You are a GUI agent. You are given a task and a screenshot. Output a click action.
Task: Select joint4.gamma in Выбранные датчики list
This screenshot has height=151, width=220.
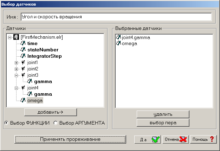(x=136, y=38)
